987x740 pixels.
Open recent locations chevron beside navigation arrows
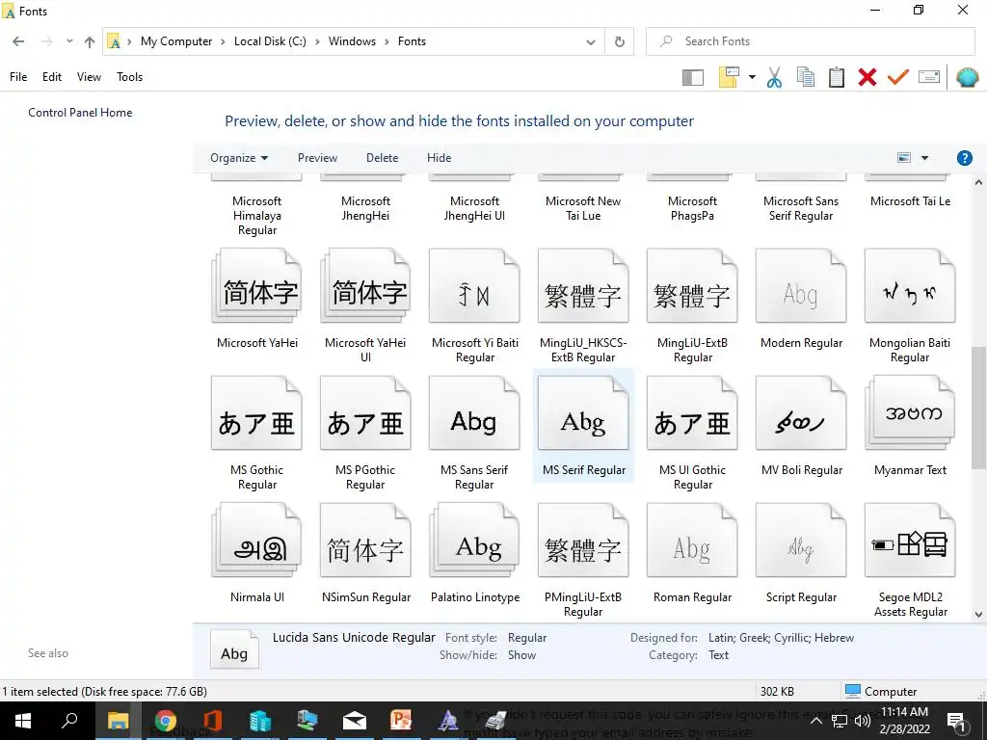pyautogui.click(x=69, y=41)
